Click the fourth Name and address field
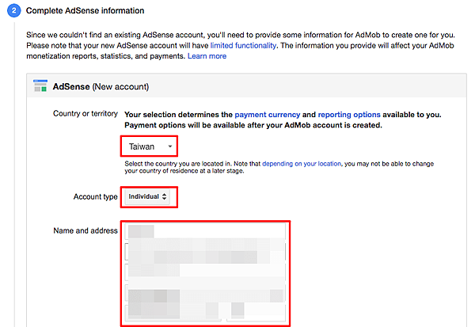The height and width of the screenshot is (327, 475). pyautogui.click(x=204, y=293)
